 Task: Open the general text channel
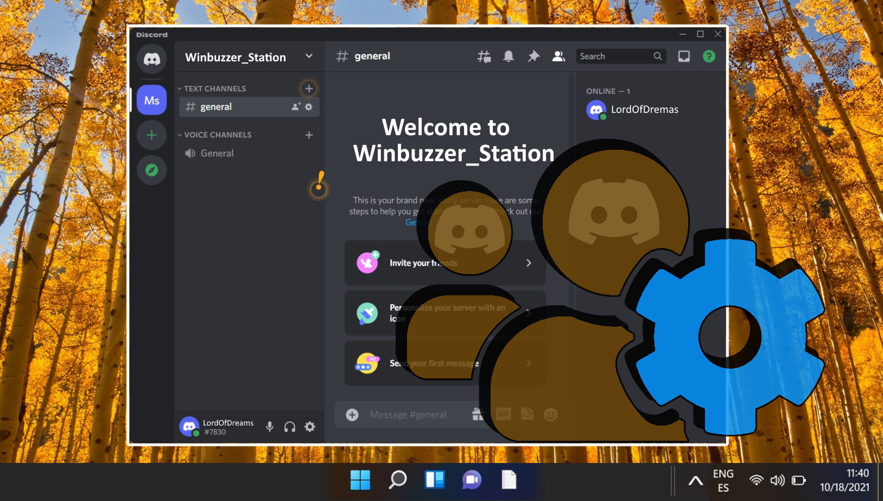[x=249, y=107]
